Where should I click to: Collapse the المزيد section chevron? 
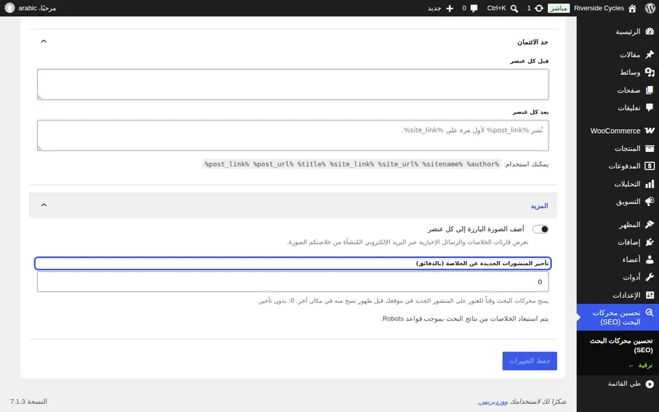pos(44,205)
